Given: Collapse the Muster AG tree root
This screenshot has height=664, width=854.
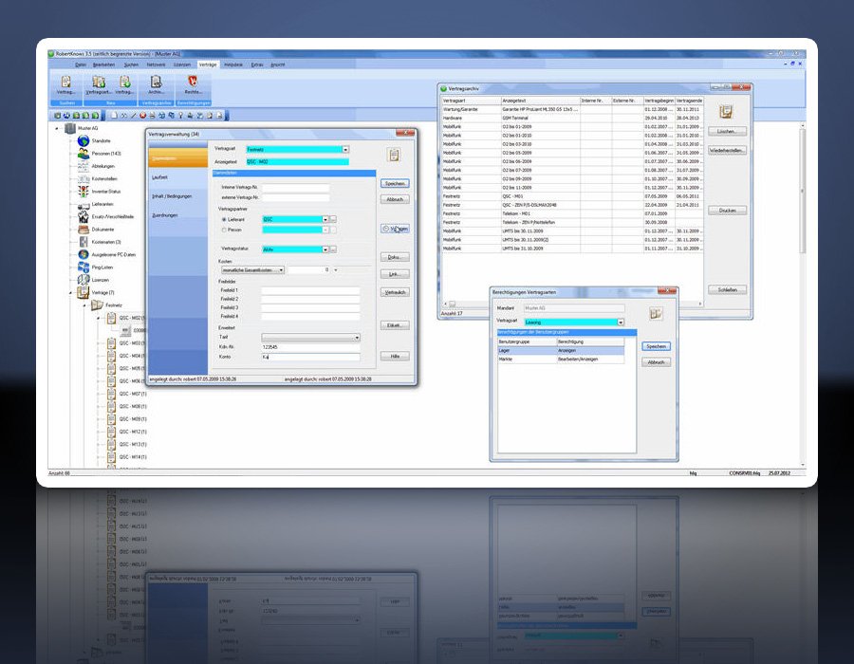Looking at the screenshot, I should pyautogui.click(x=57, y=128).
